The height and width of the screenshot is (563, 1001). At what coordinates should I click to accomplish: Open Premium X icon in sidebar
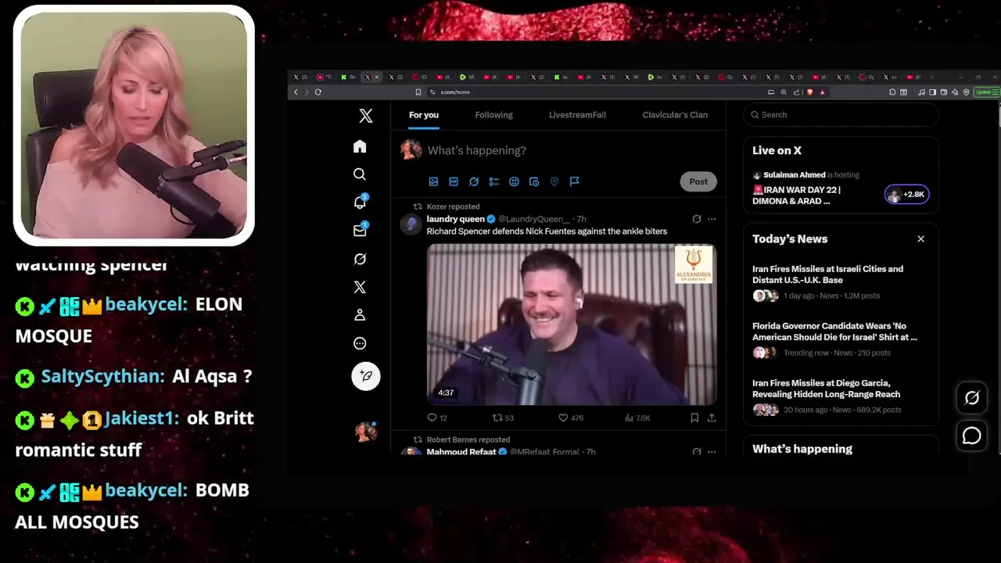pyautogui.click(x=360, y=287)
